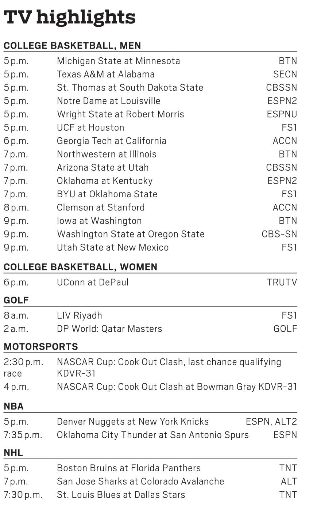Viewport: 313px width, 506px height.
Task: Select the Michigan State at Minnesota listing
Action: (x=118, y=61)
